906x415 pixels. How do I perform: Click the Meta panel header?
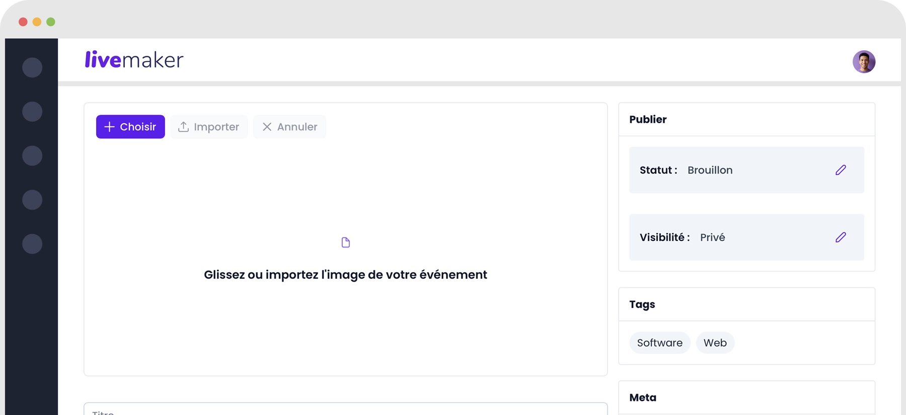643,397
